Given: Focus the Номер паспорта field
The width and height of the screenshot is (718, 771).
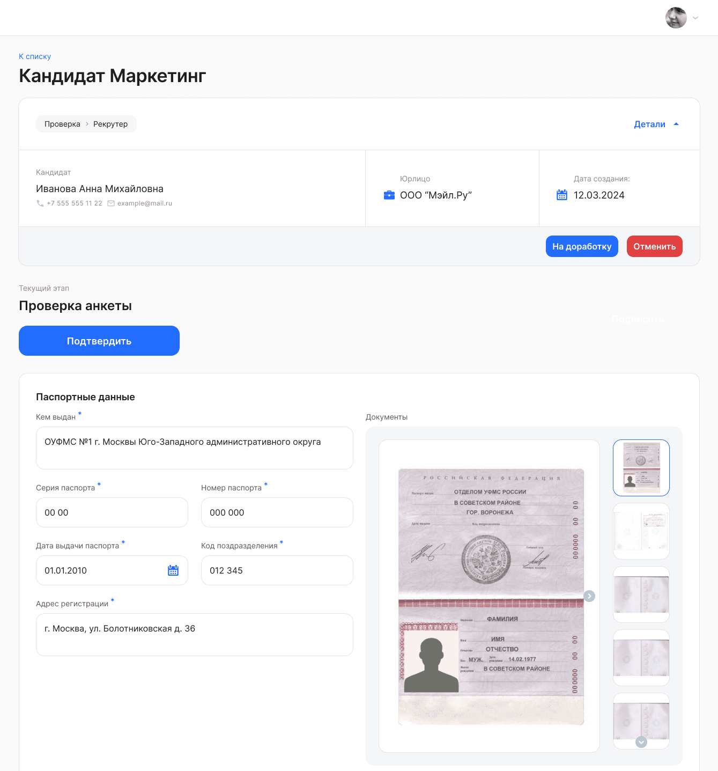Looking at the screenshot, I should 277,512.
